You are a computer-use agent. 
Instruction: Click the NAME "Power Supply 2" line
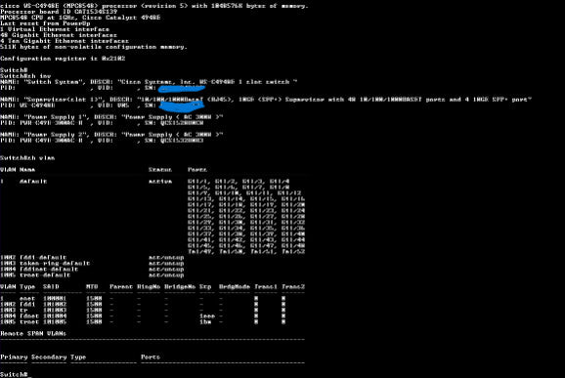pyautogui.click(x=111, y=135)
